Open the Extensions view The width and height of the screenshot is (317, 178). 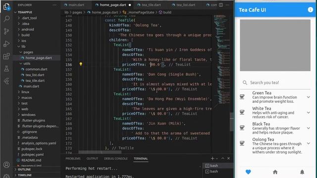tap(6, 56)
